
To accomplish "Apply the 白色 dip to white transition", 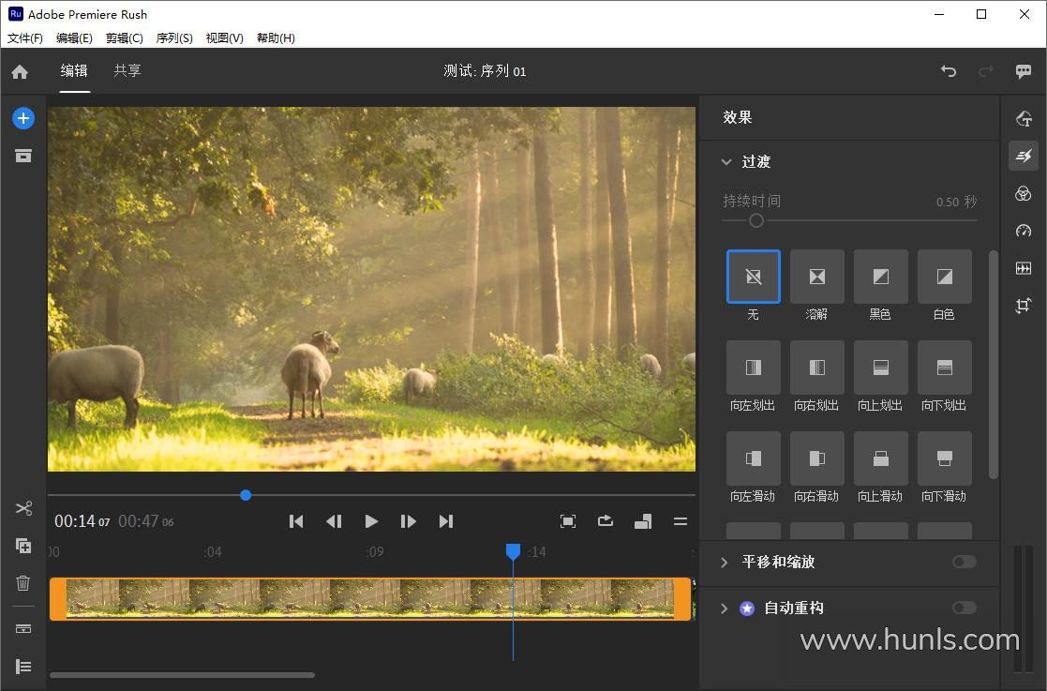I will [x=944, y=277].
